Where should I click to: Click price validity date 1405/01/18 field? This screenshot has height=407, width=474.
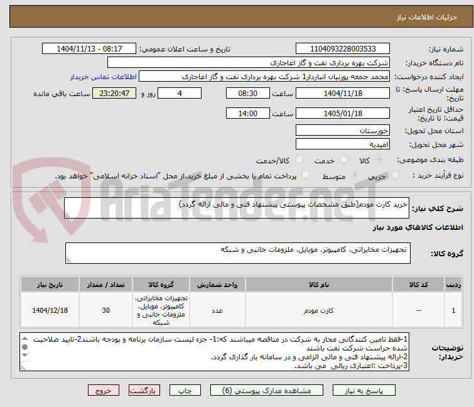point(343,114)
